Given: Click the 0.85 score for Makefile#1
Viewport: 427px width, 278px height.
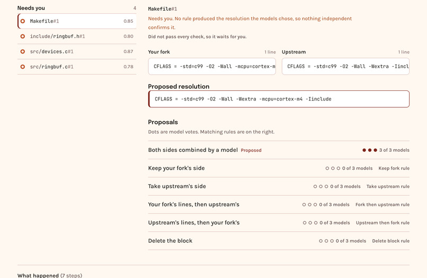Looking at the screenshot, I should click(x=128, y=21).
